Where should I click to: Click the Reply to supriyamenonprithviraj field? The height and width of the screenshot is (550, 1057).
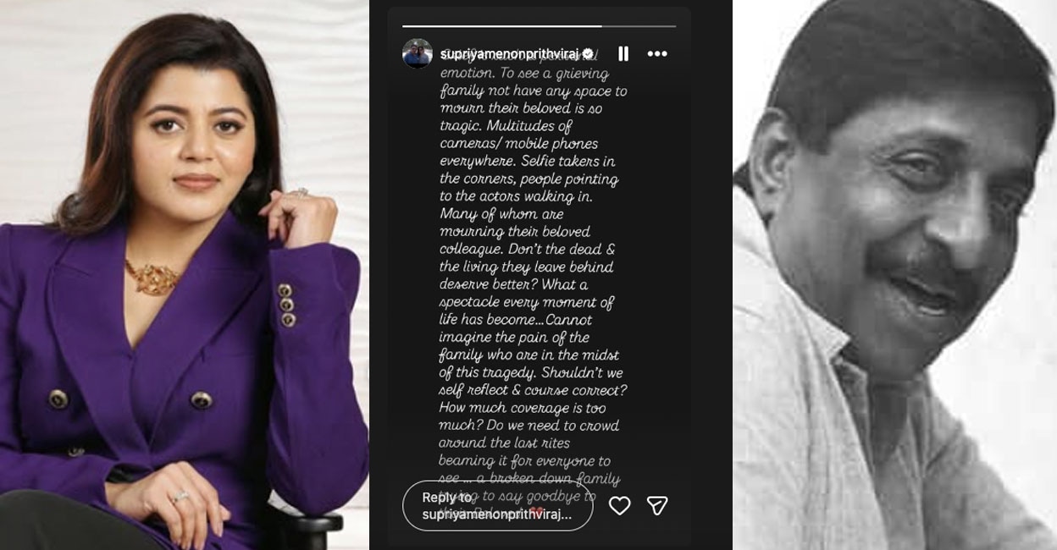(x=497, y=506)
